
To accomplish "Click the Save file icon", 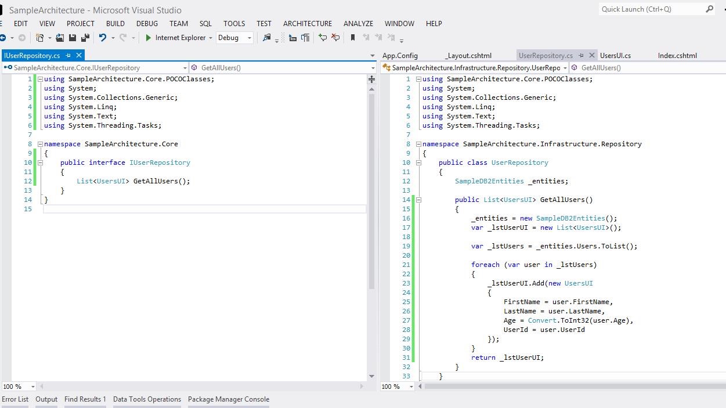I will [73, 38].
